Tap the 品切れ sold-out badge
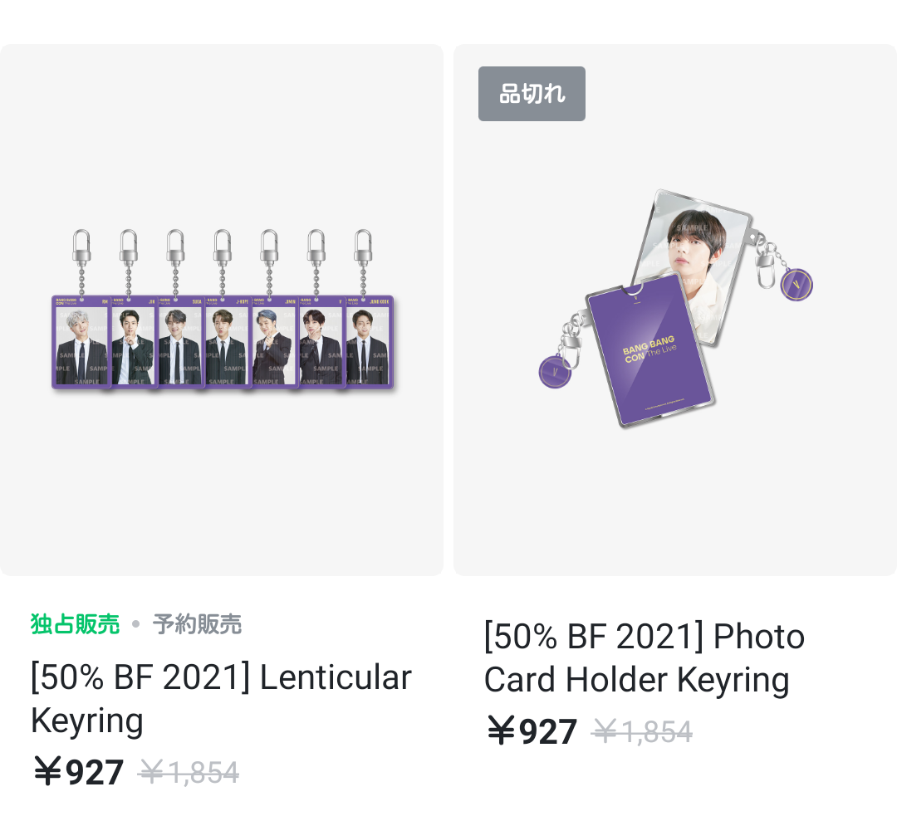The width and height of the screenshot is (897, 816). click(x=532, y=94)
